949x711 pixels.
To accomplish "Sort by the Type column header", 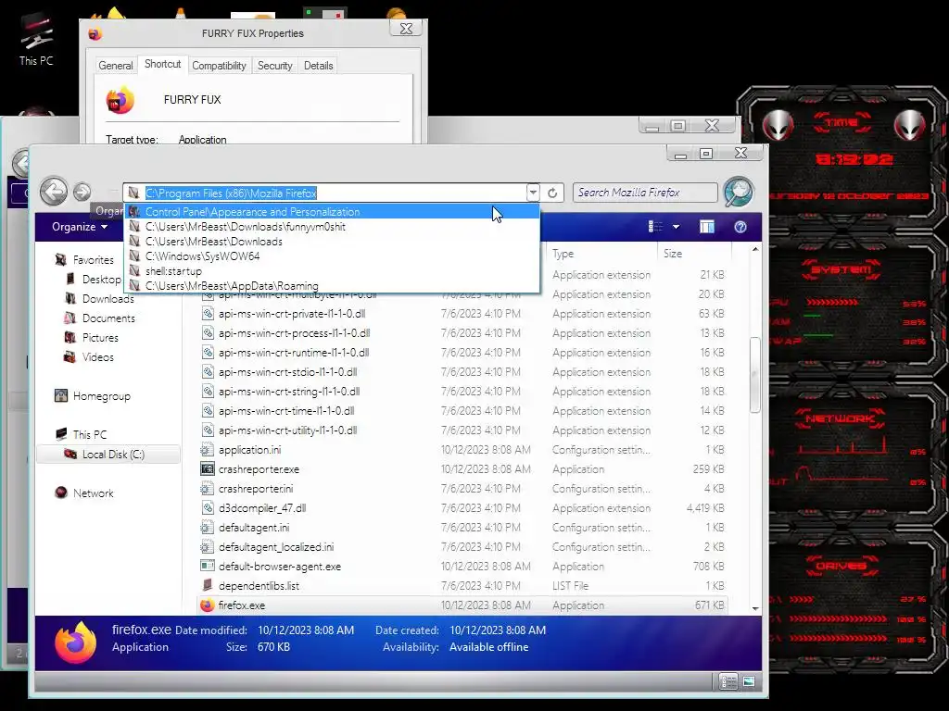I will (563, 254).
